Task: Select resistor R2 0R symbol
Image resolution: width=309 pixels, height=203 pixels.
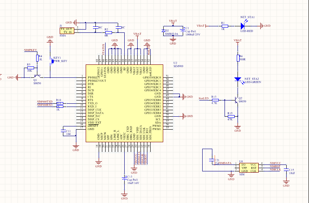Action: pos(108,32)
